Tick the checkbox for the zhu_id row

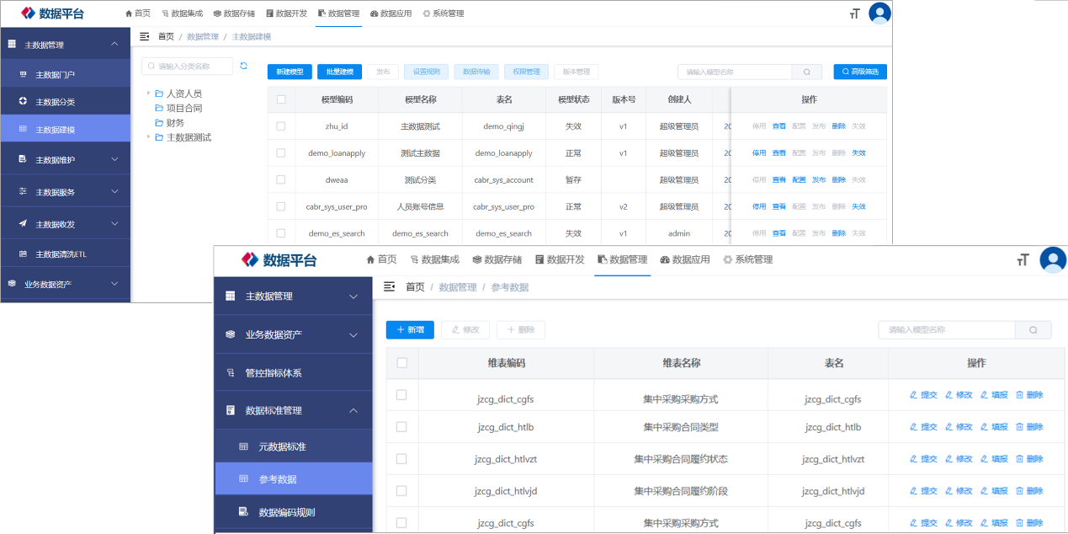pos(281,126)
